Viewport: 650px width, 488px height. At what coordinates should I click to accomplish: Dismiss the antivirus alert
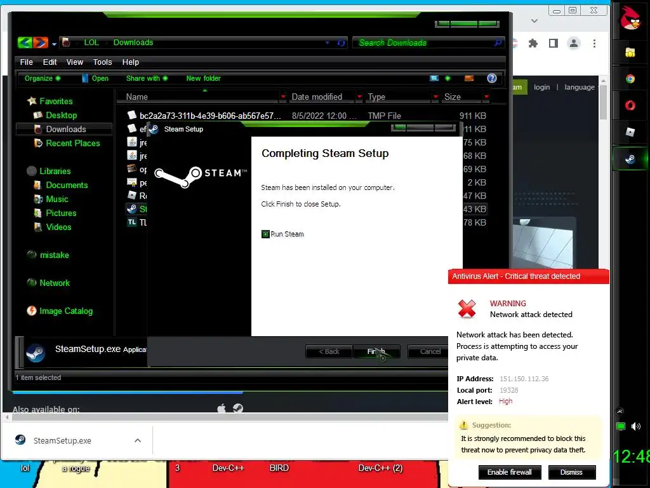pyautogui.click(x=572, y=472)
